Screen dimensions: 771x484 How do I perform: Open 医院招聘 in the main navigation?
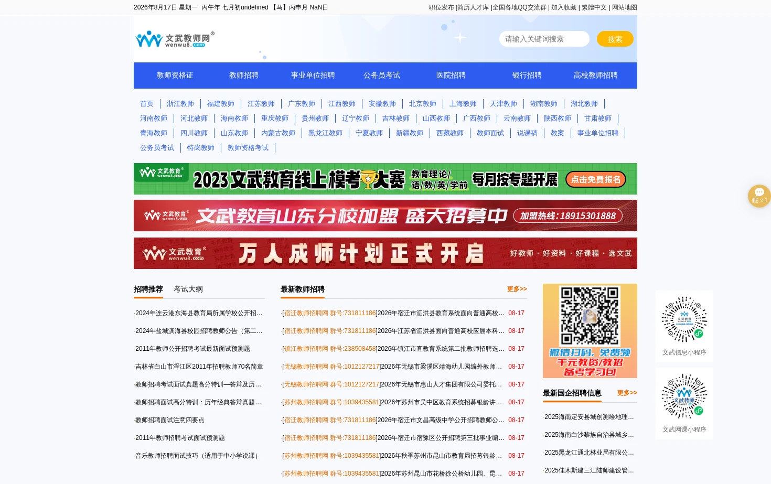coord(451,75)
